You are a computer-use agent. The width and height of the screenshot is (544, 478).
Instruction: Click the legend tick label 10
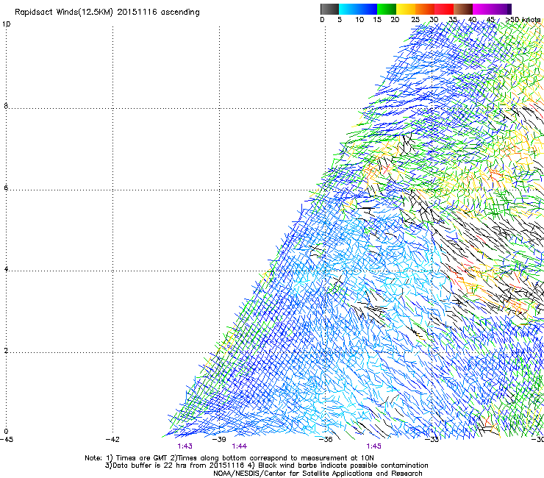359,20
